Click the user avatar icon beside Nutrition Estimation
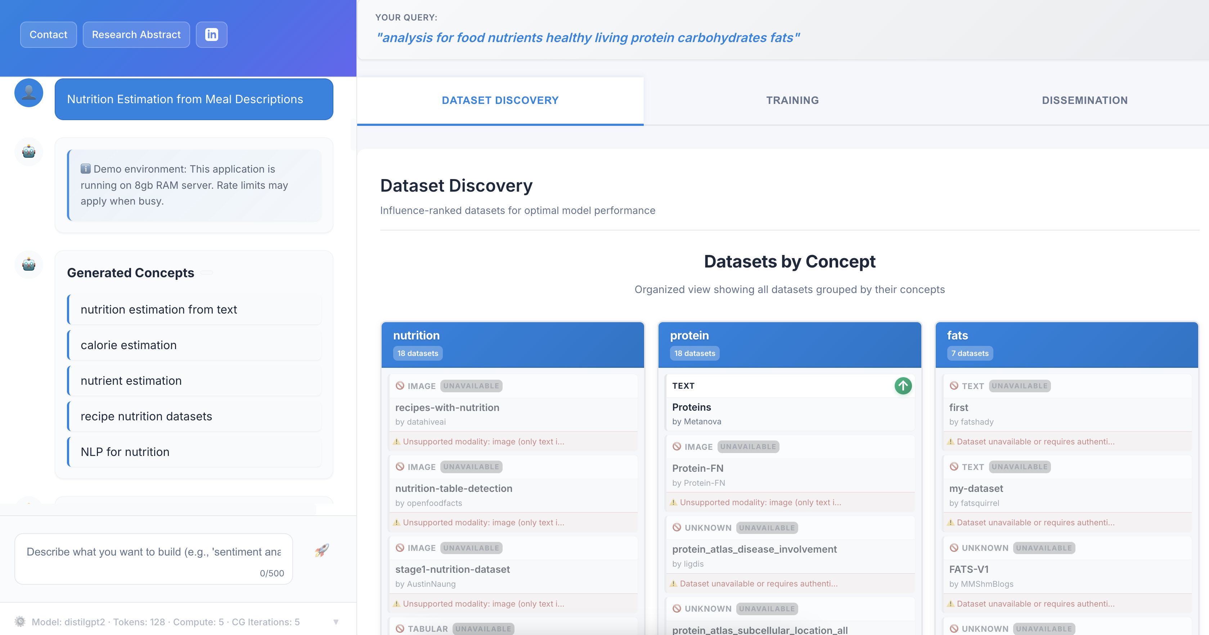The width and height of the screenshot is (1209, 635). [29, 93]
